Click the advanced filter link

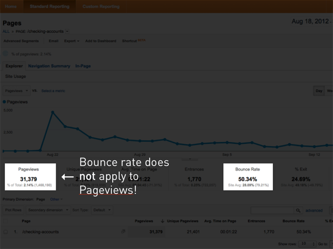click(314, 210)
